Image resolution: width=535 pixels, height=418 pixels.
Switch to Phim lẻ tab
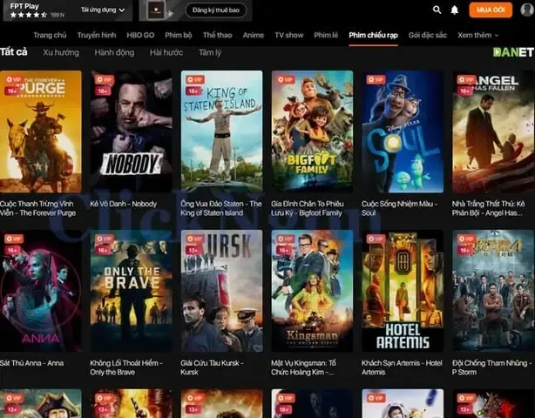tap(326, 35)
